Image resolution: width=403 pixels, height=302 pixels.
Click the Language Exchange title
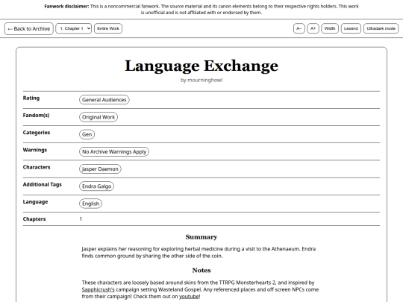coord(201,66)
